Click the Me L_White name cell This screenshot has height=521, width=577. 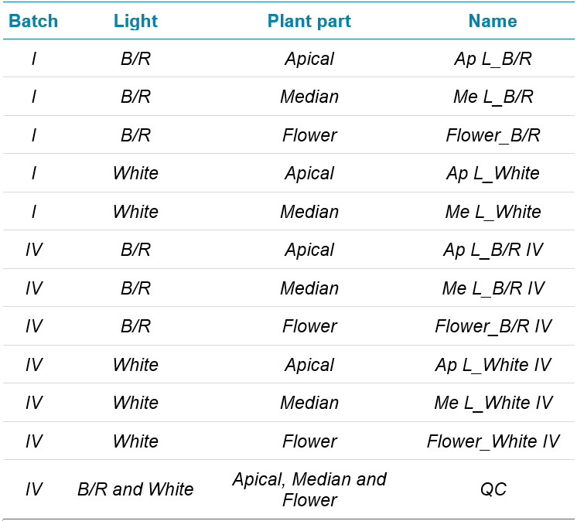(x=493, y=212)
